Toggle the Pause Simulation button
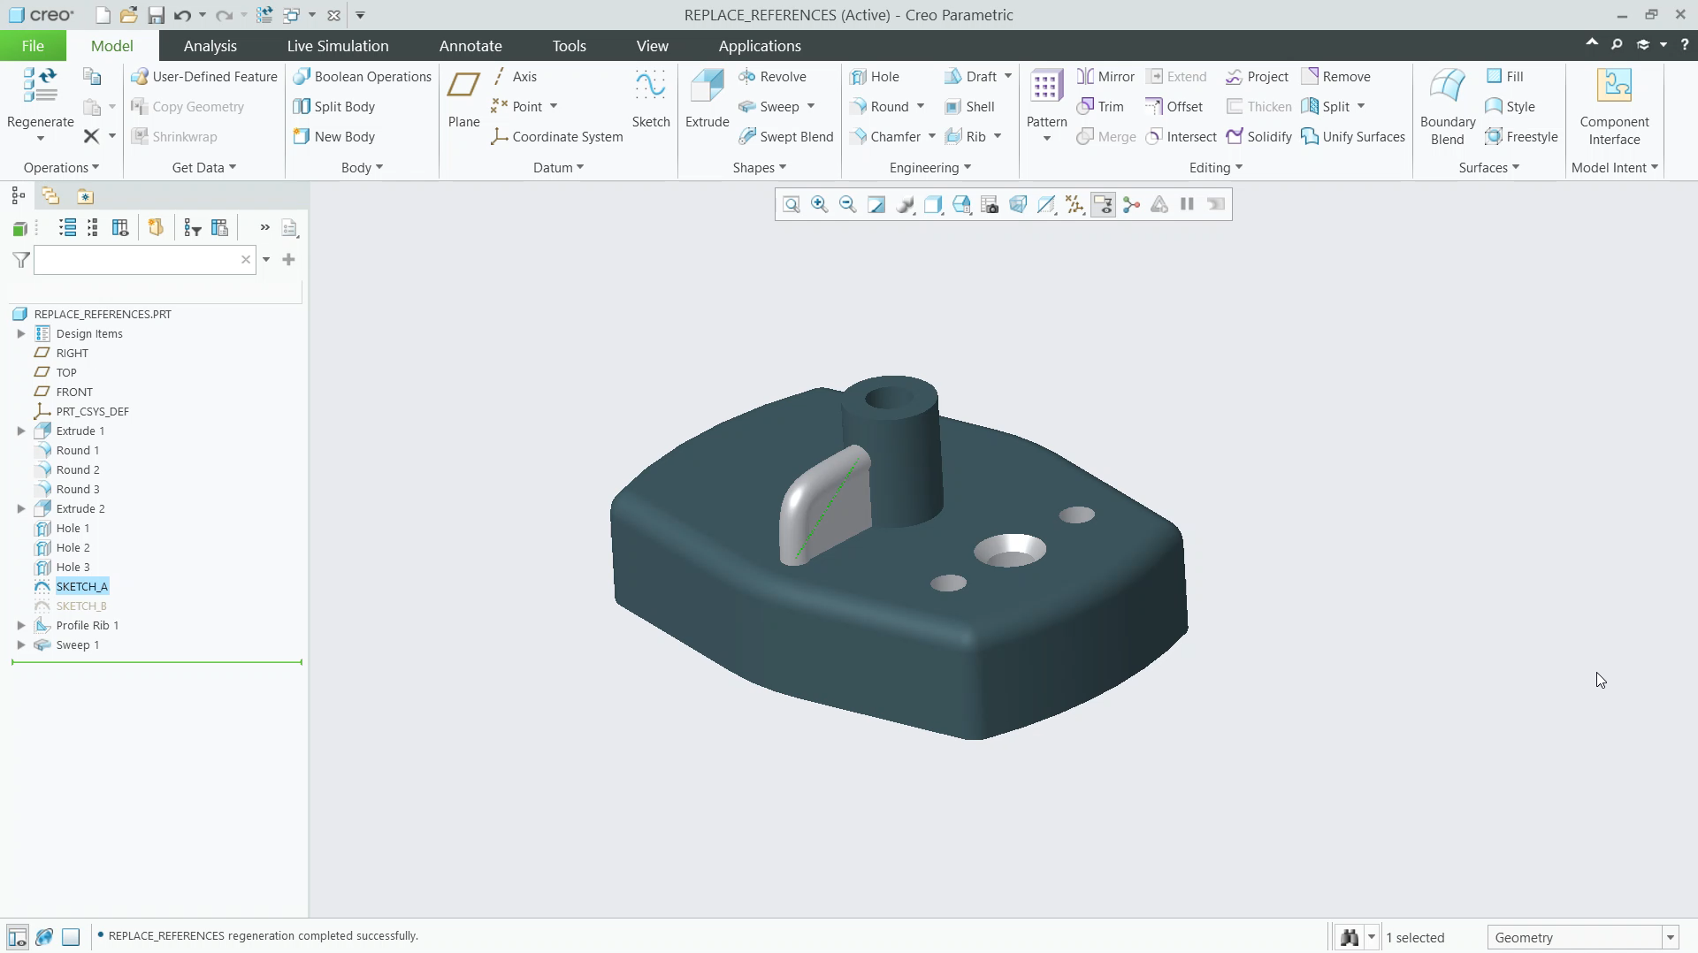This screenshot has width=1698, height=953. click(1188, 205)
